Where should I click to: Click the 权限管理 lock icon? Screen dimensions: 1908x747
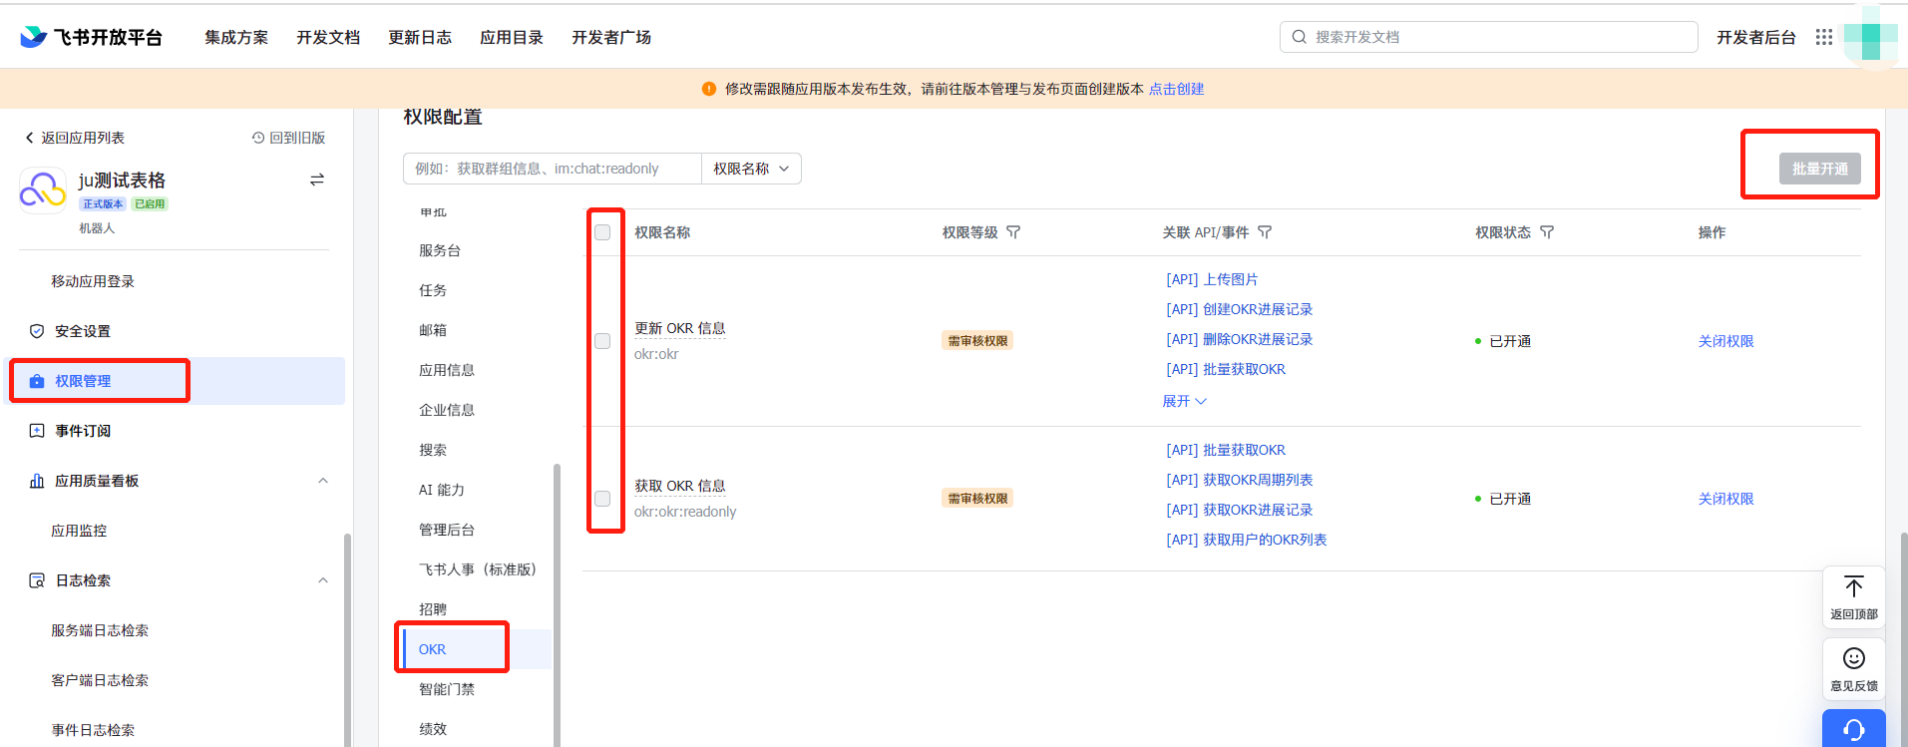(x=37, y=381)
